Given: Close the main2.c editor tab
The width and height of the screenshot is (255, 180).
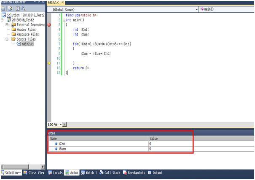Looking at the screenshot, I should click(x=62, y=2).
